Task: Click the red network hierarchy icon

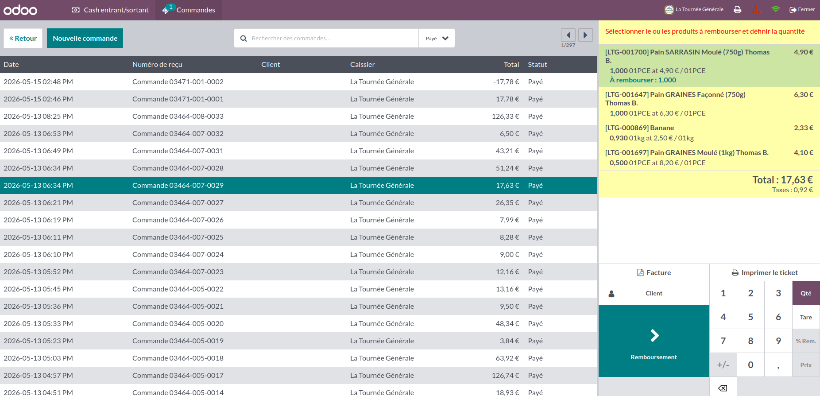Action: pos(757,9)
